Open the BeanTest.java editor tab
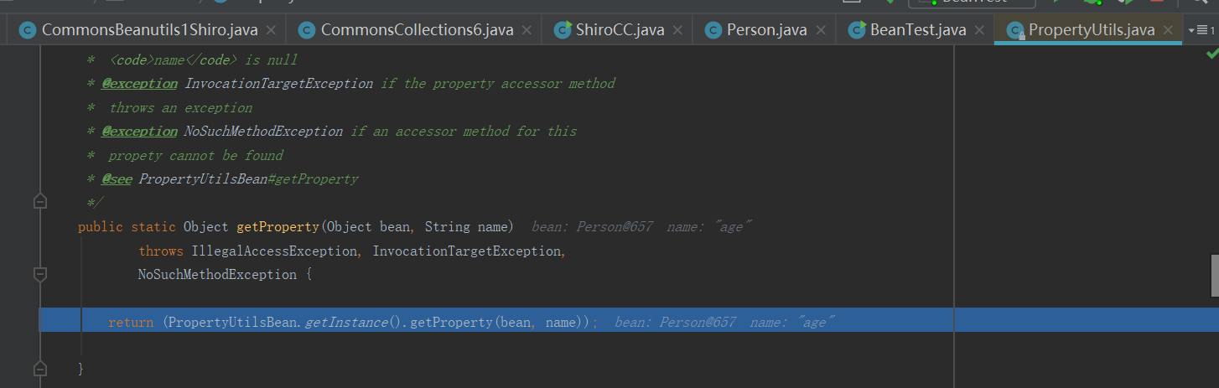 918,30
